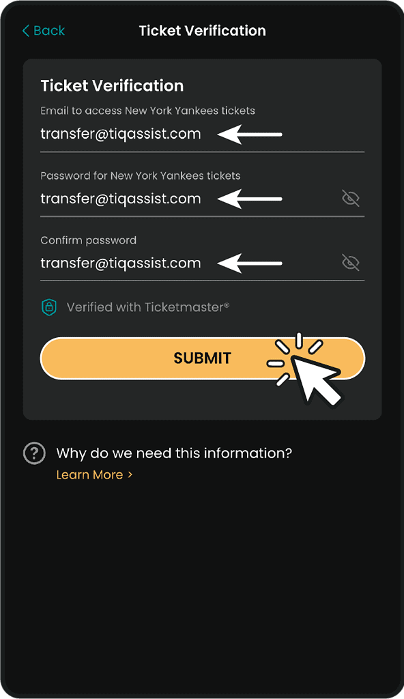Viewport: 404px width, 699px height.
Task: Select Why do we need this information text
Action: click(174, 453)
